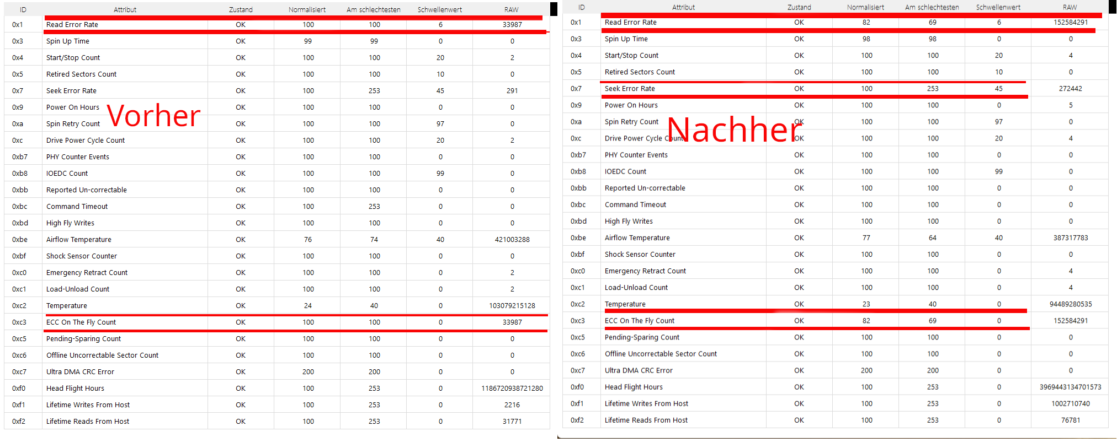Click the RAW column header in Nachher table
1117x442 pixels.
1070,7
